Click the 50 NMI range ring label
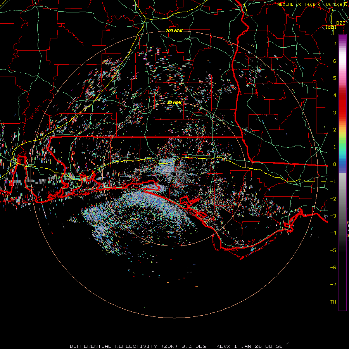 174,102
